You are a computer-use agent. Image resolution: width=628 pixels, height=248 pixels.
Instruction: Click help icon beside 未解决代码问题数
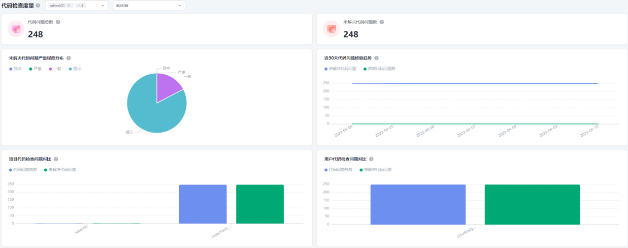pyautogui.click(x=382, y=22)
